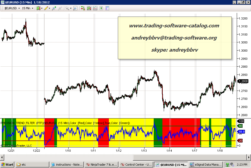Viewport: 251px width, 168px height.
Task: Click the Data Series candlestick icon
Action: tap(89, 8)
